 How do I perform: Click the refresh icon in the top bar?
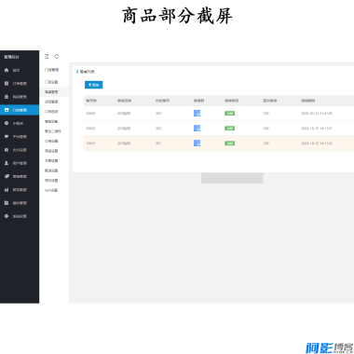click(x=57, y=56)
